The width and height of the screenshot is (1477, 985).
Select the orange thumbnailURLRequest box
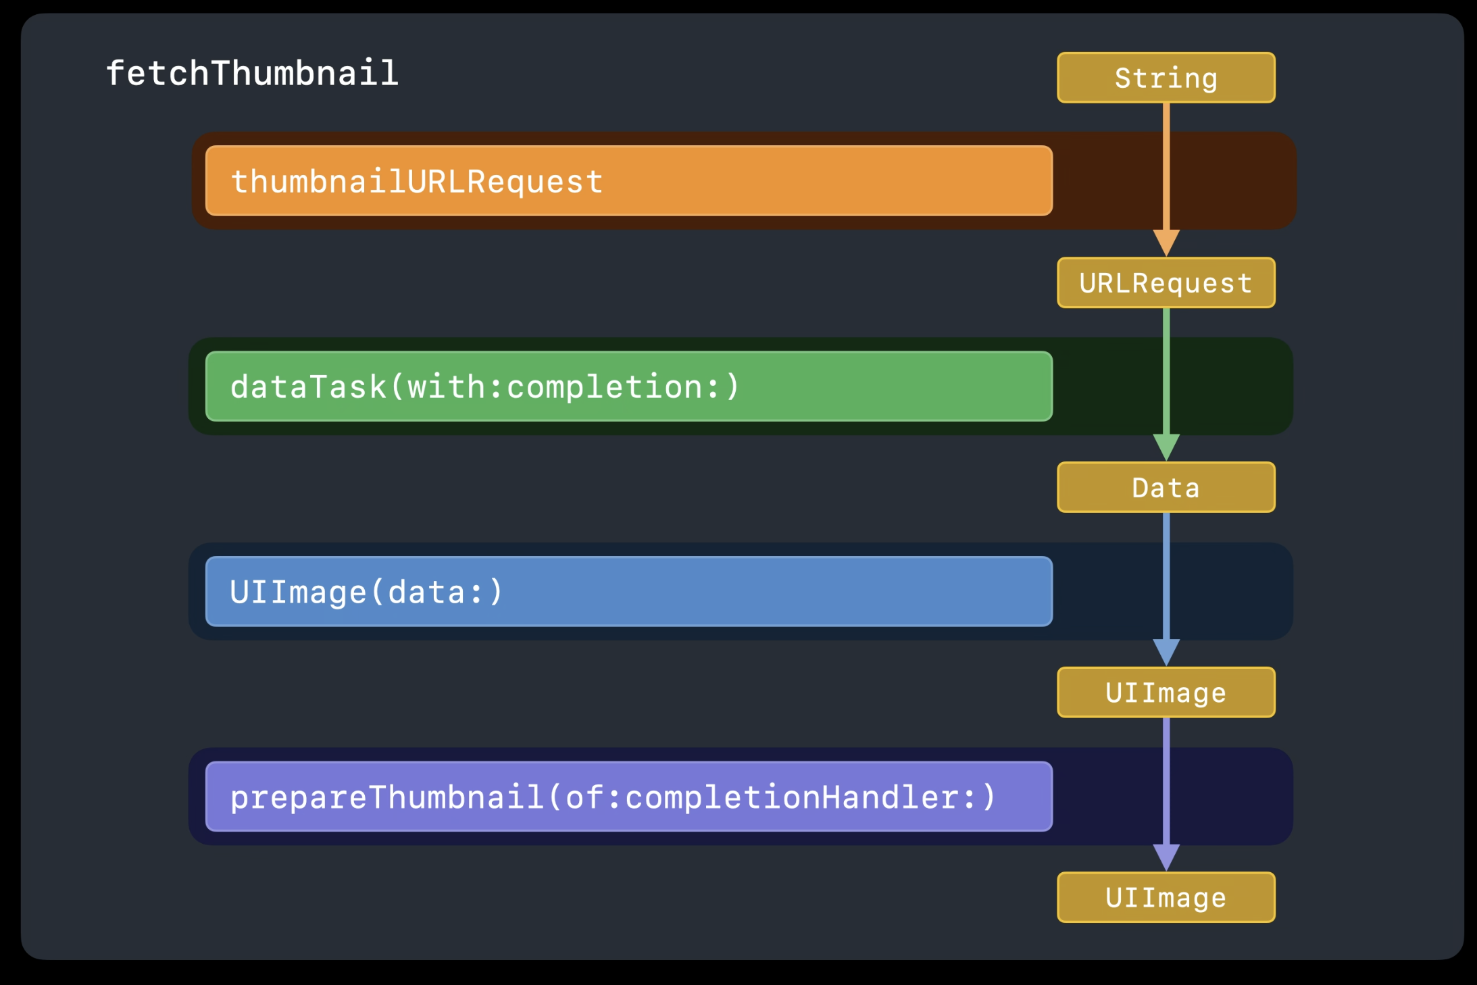[x=629, y=180]
